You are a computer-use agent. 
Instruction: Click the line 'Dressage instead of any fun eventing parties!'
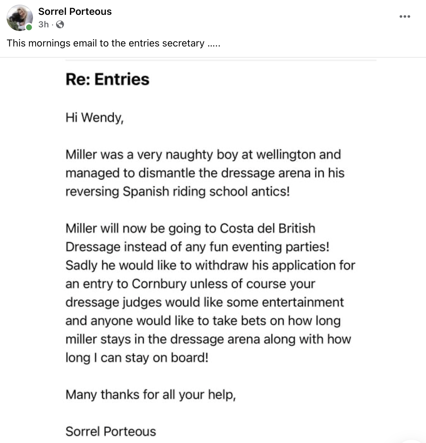coord(197,247)
